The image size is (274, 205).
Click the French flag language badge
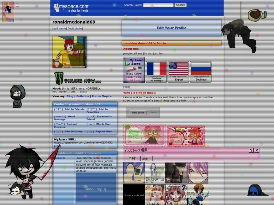pyautogui.click(x=156, y=72)
